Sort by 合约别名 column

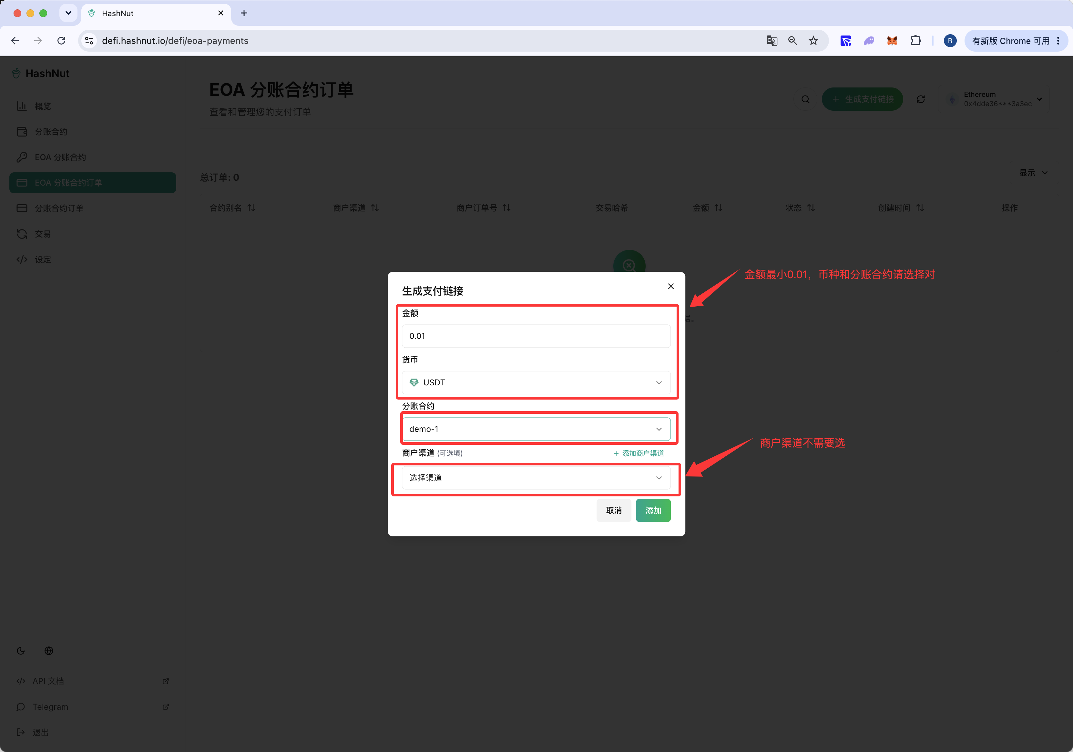coord(232,208)
